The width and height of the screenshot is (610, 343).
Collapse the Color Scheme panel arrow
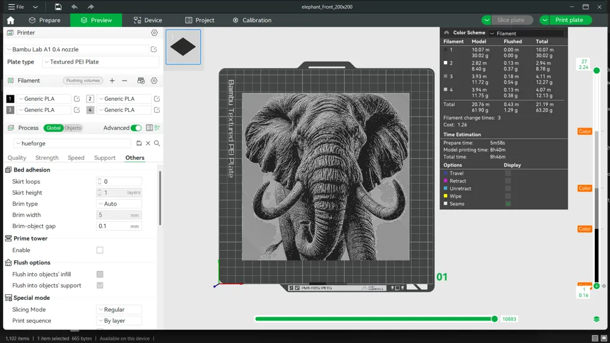(x=447, y=33)
